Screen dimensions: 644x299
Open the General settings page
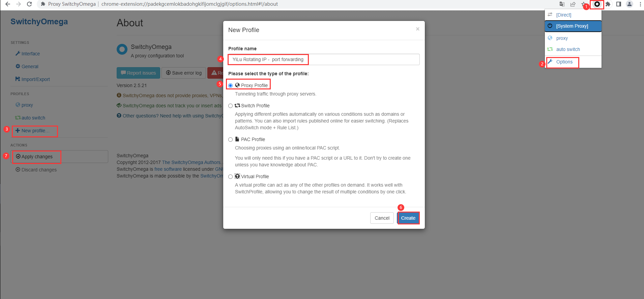(x=27, y=66)
